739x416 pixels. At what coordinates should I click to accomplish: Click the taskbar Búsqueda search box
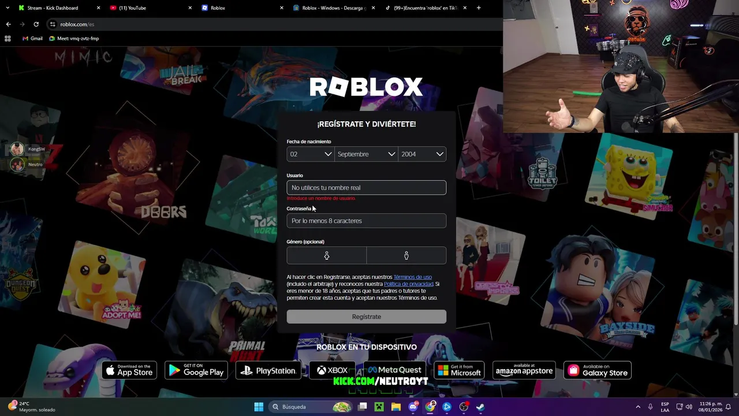(x=311, y=407)
